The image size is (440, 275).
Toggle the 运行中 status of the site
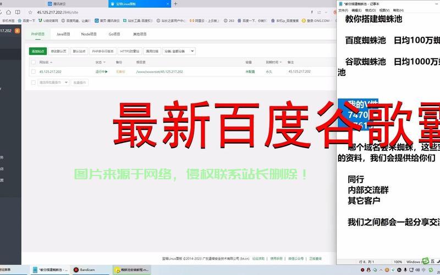tap(102, 71)
